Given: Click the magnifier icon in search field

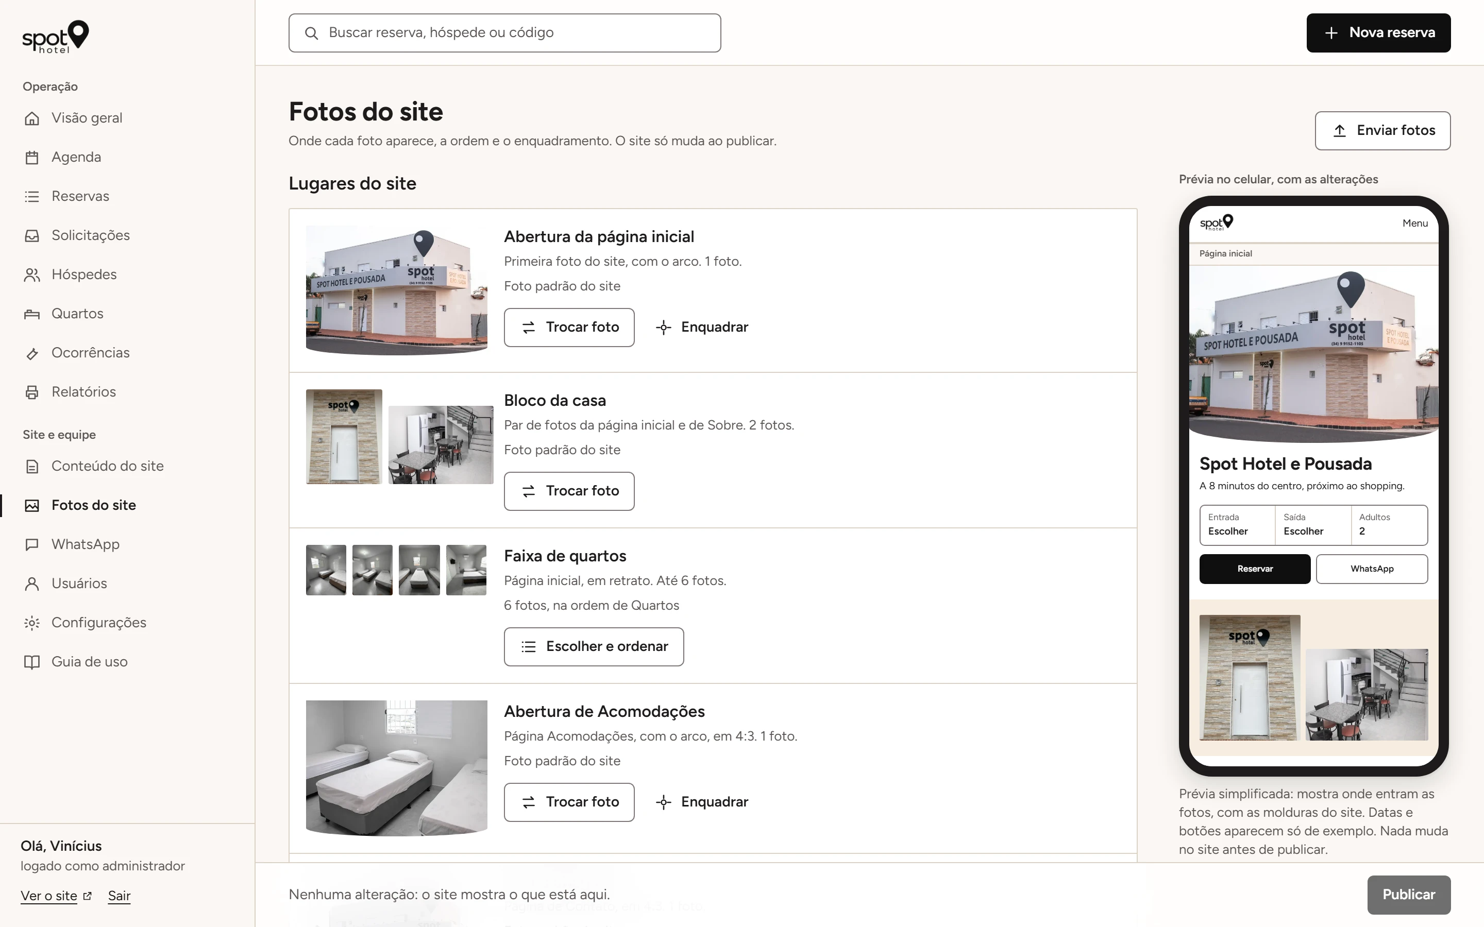Looking at the screenshot, I should 312,33.
